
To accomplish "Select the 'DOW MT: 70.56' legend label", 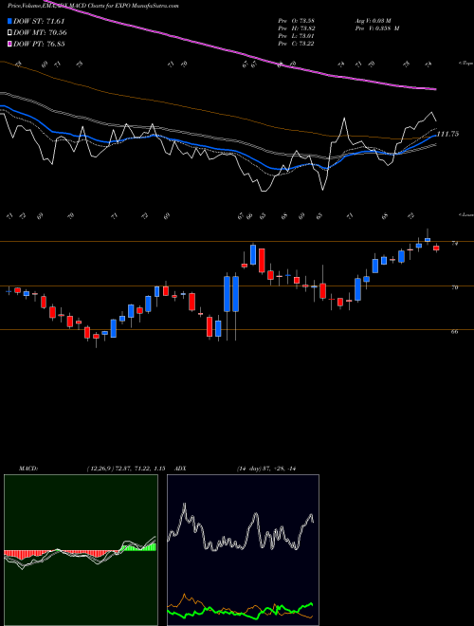I will coord(40,33).
